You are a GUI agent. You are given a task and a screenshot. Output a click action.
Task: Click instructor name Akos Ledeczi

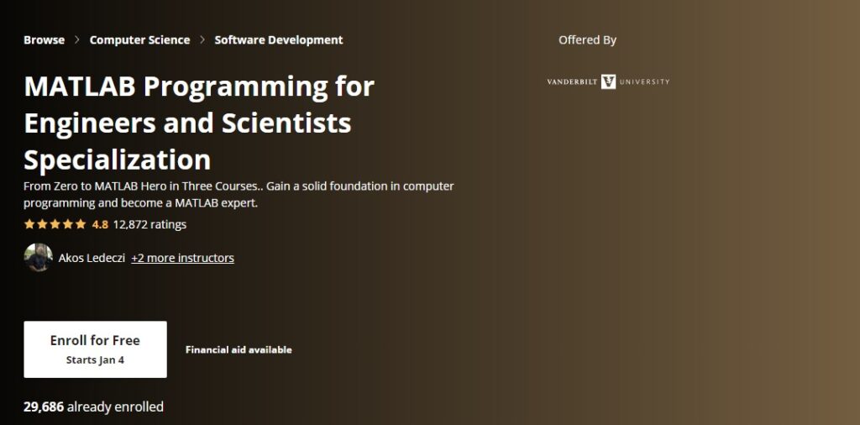(92, 258)
